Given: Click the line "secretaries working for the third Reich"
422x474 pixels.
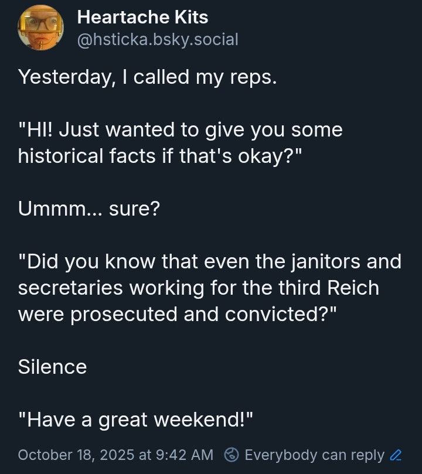Looking at the screenshot, I should pos(199,288).
